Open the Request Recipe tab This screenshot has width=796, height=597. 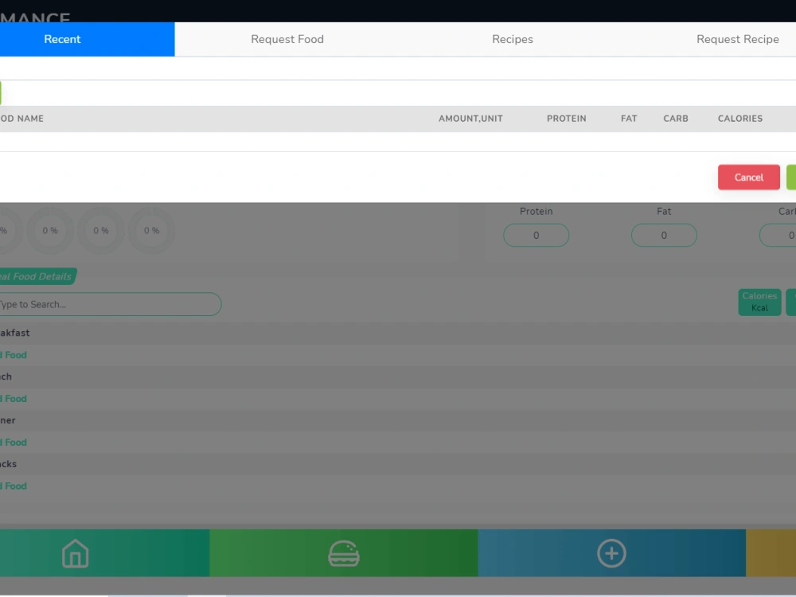pos(737,39)
